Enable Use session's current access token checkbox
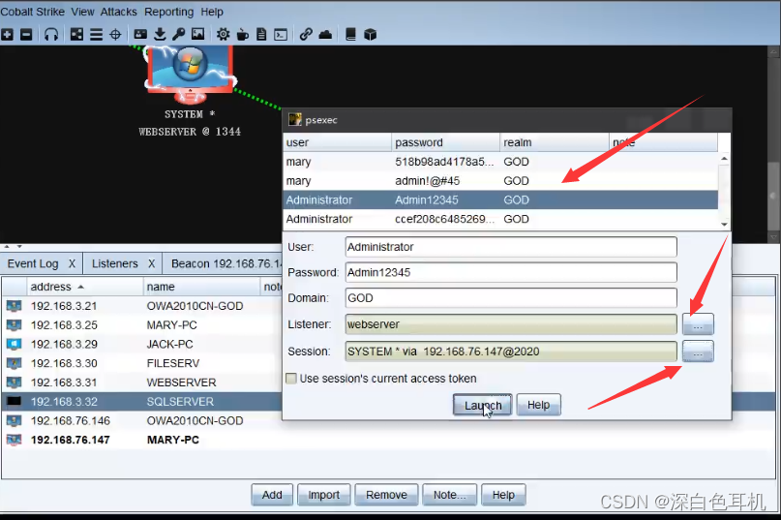Viewport: 781px width, 520px height. [291, 379]
